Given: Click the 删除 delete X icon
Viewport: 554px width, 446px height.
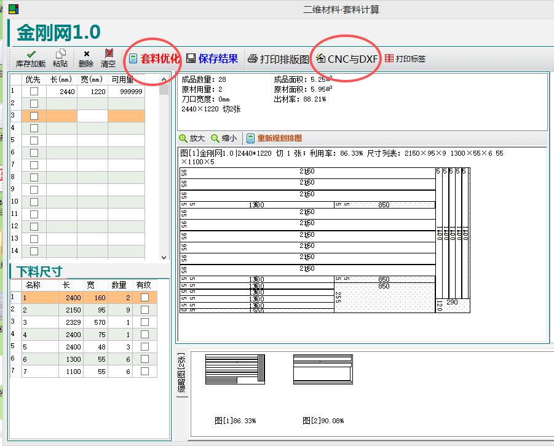Looking at the screenshot, I should (86, 54).
